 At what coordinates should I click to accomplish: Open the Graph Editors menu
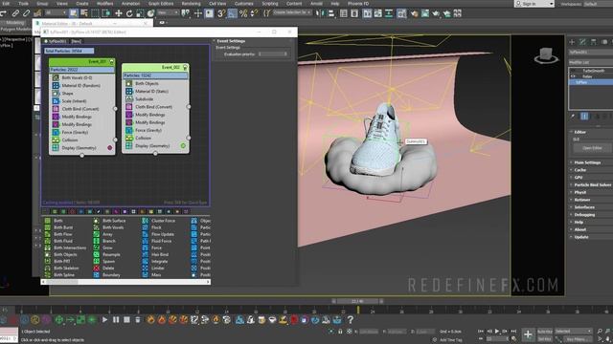[161, 4]
